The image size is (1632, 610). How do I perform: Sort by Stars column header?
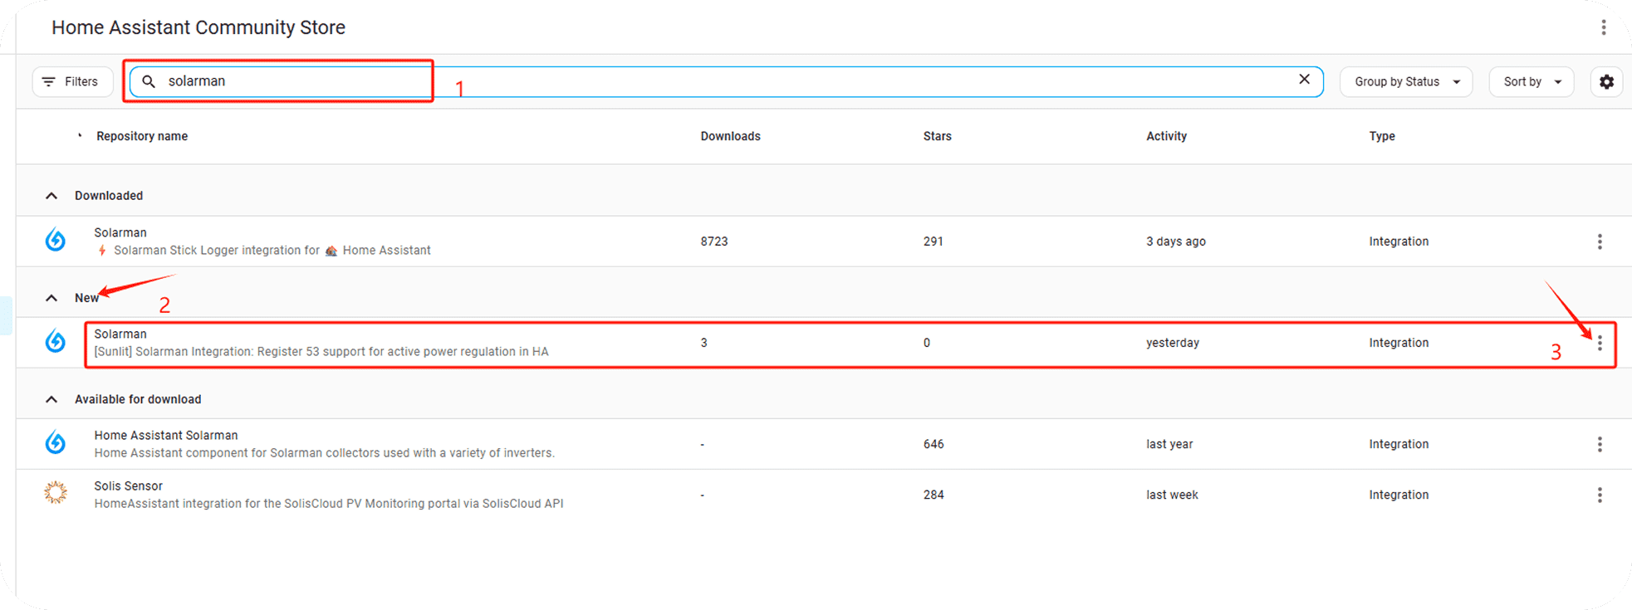click(937, 136)
